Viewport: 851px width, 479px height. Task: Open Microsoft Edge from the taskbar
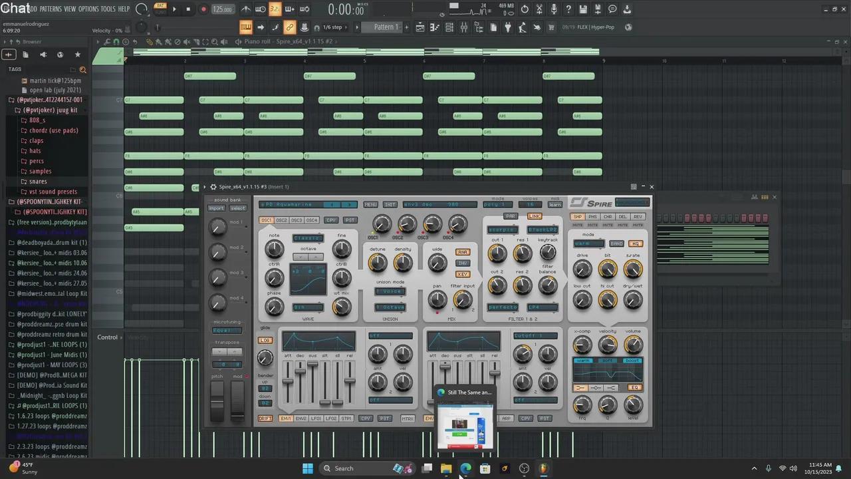[x=465, y=468]
